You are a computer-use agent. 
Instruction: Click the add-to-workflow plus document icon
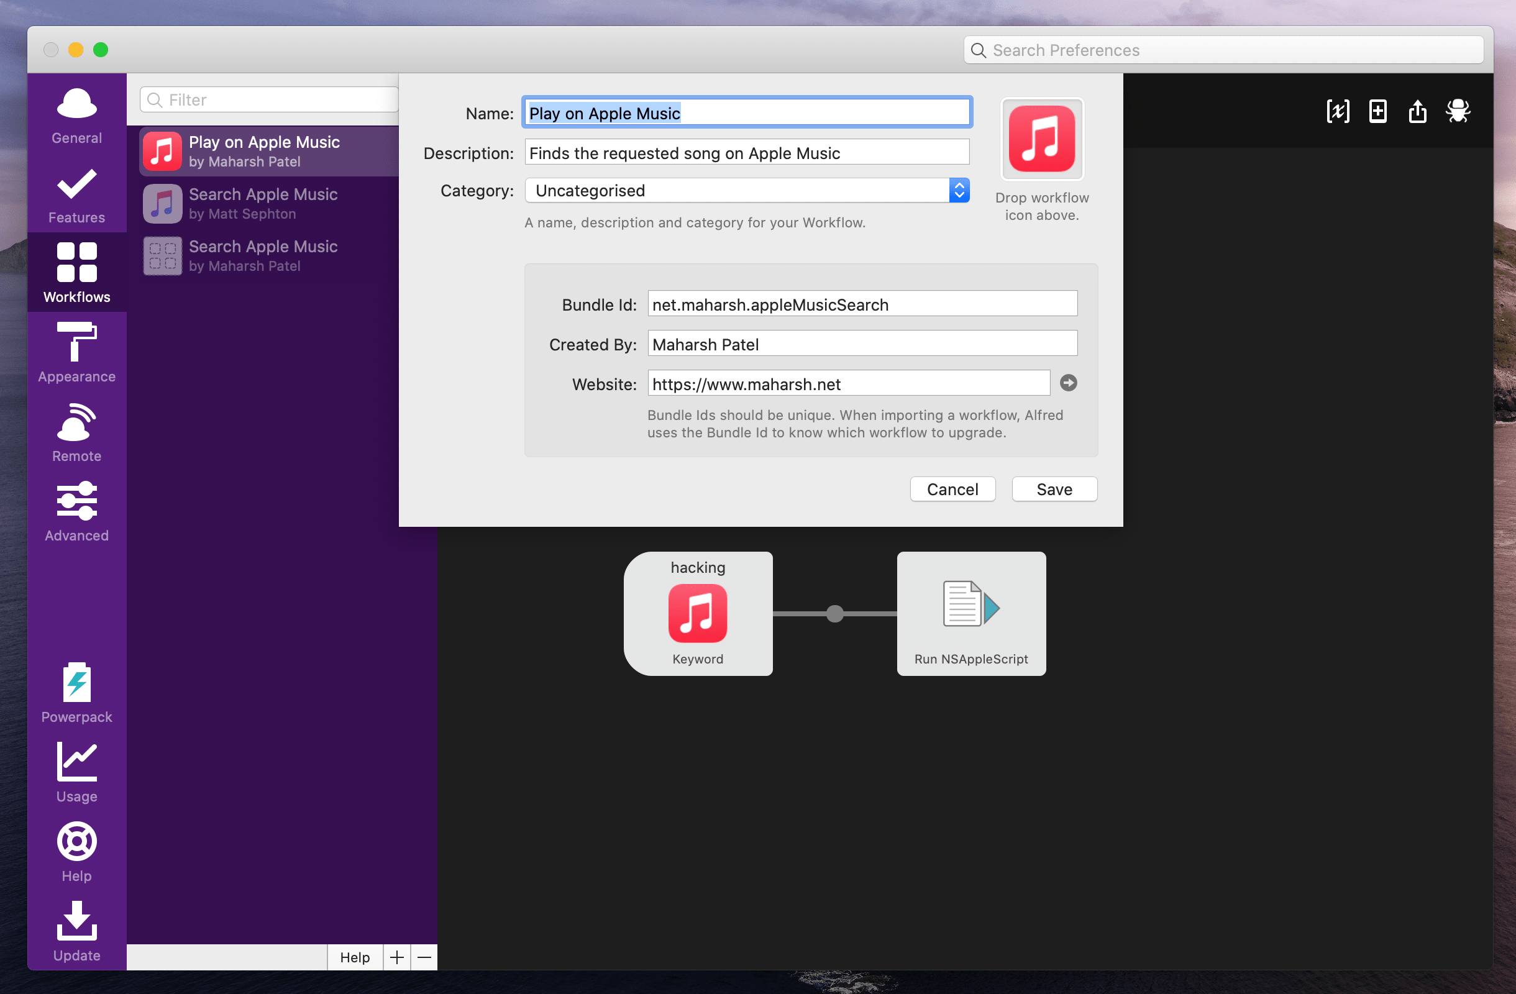click(x=1378, y=111)
